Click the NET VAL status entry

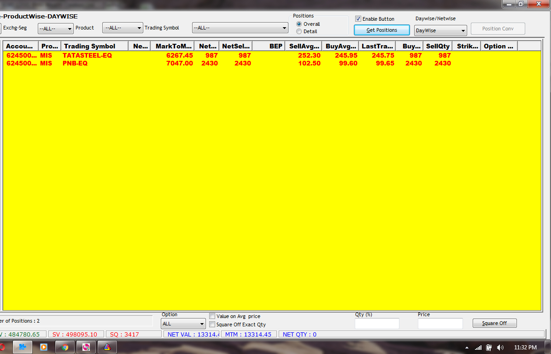[192, 334]
